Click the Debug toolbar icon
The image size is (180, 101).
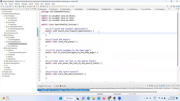pyautogui.click(x=16, y=6)
